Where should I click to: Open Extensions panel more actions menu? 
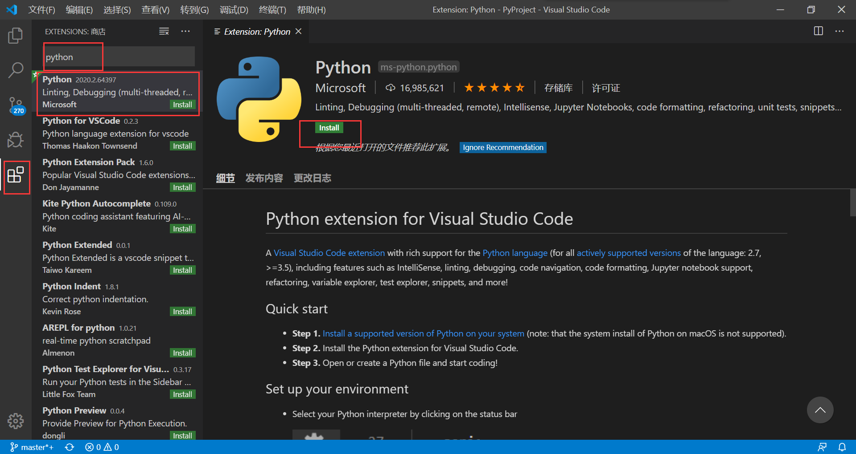pos(185,31)
